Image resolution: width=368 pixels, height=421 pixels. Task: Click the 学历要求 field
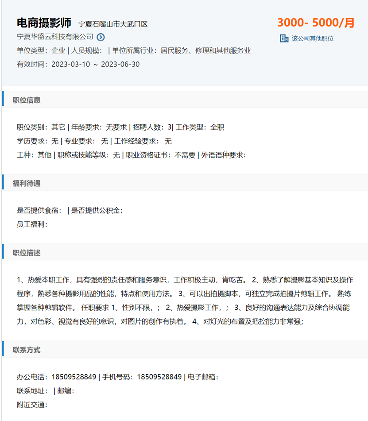[37, 141]
